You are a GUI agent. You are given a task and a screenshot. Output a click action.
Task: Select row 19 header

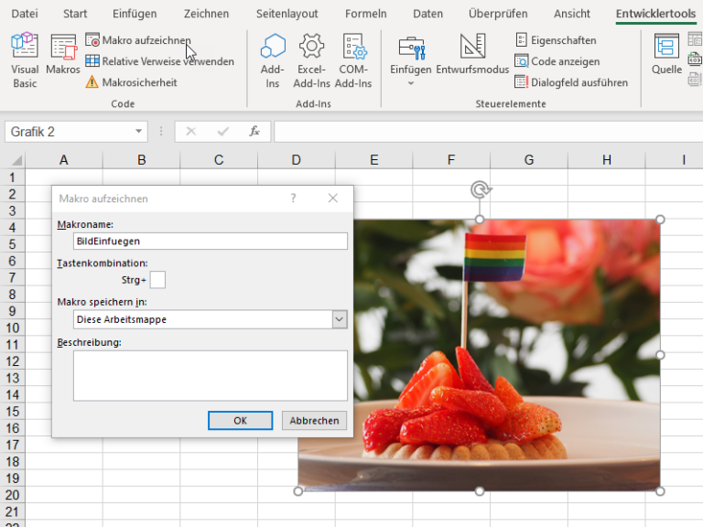[x=13, y=479]
